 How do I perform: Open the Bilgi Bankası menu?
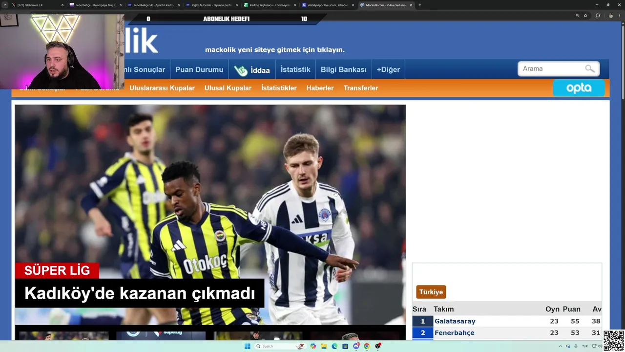click(x=344, y=69)
